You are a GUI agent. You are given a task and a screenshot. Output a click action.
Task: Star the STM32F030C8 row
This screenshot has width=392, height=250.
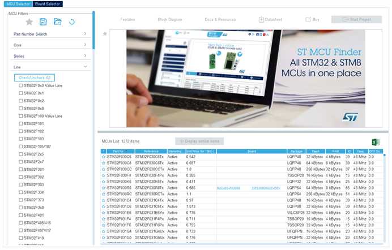click(x=104, y=163)
